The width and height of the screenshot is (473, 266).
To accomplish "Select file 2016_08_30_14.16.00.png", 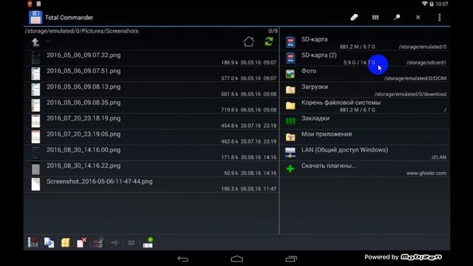I will [152, 153].
